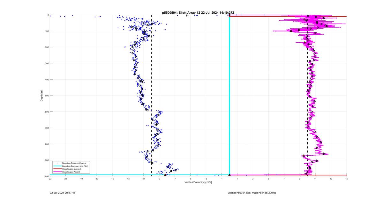This screenshot has height=198, width=383.
Task: Click the depth tick label '300'
Action: 47,63
